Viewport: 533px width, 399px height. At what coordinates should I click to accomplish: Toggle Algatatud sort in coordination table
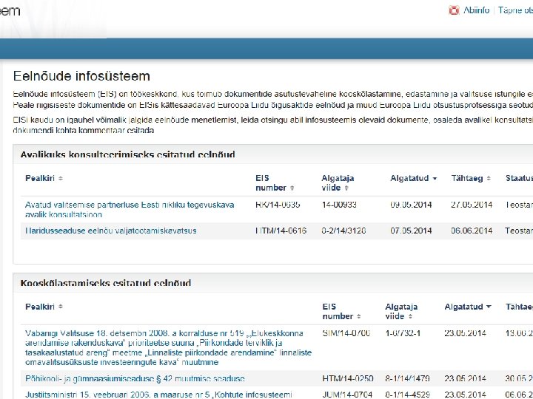468,307
